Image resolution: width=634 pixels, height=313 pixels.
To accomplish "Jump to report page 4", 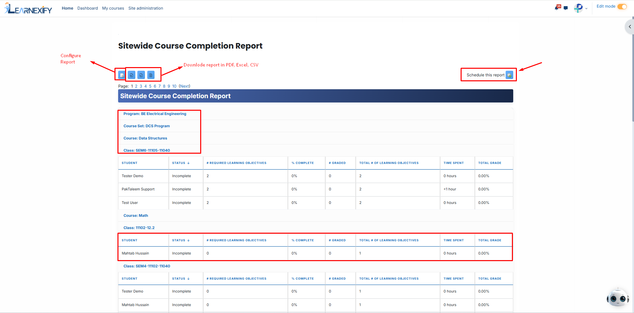I will tap(146, 86).
